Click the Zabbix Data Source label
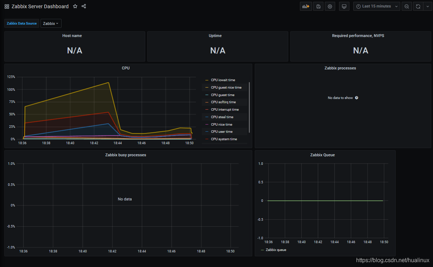 point(22,23)
